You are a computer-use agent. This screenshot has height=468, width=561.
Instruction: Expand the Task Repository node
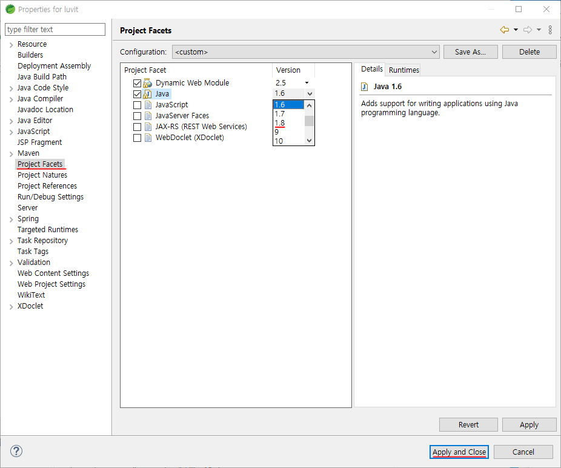coord(11,241)
